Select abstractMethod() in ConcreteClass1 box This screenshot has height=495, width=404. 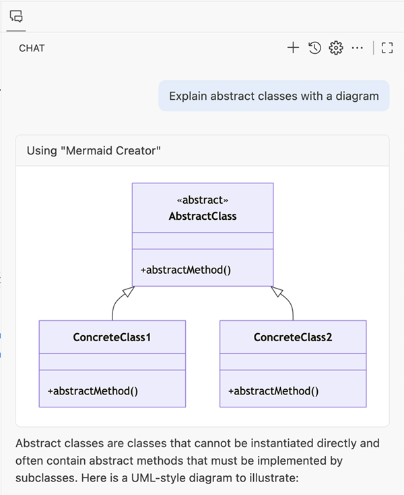click(93, 390)
